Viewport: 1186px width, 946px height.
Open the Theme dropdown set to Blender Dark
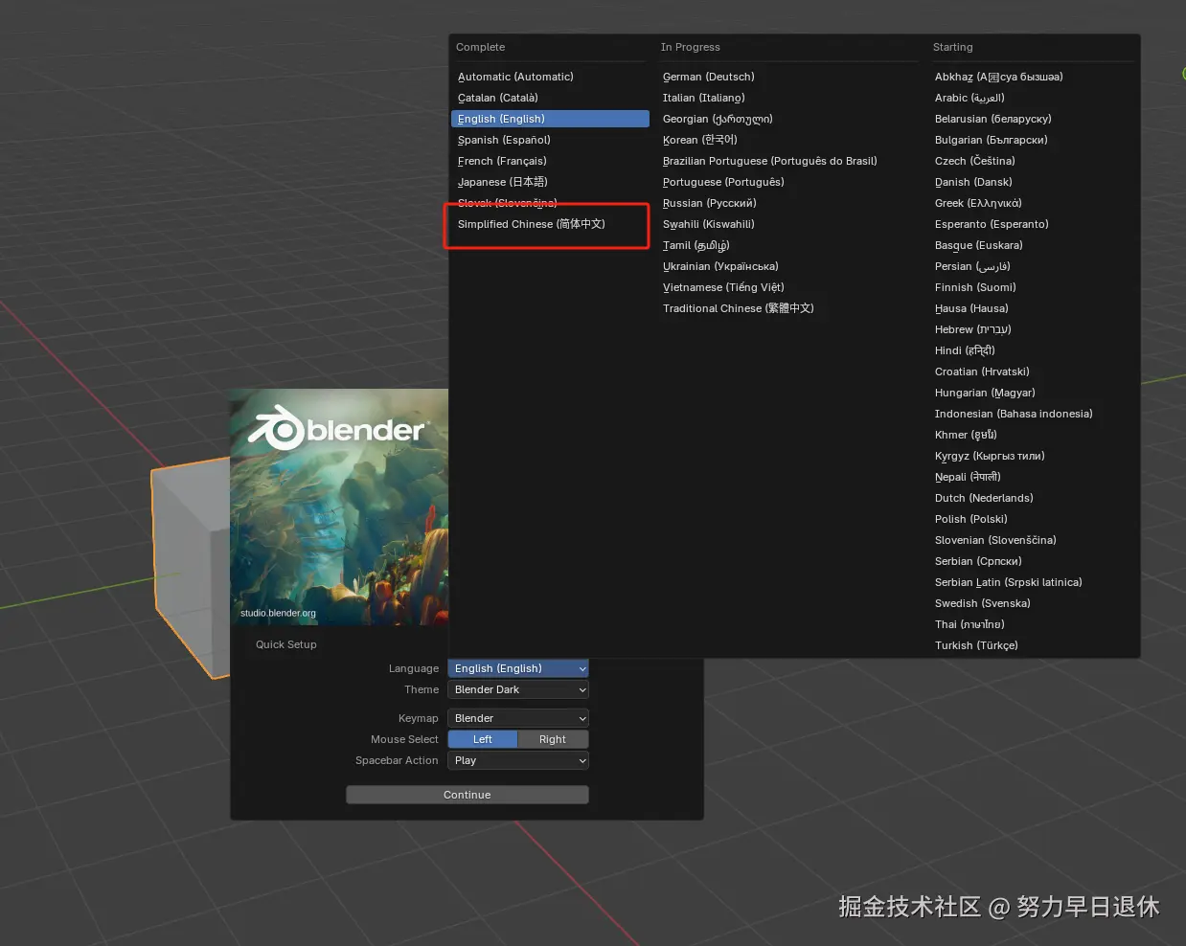518,689
